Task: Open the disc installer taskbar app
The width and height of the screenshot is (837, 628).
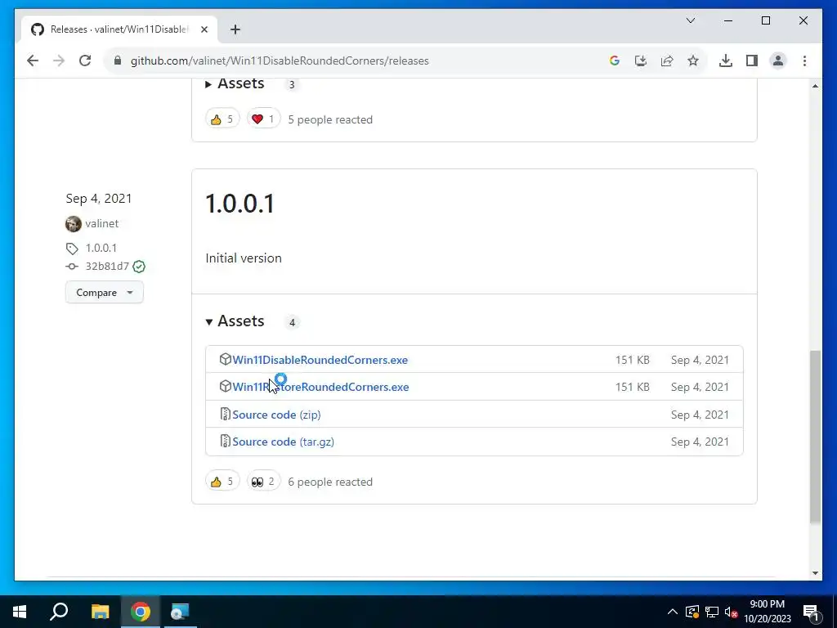Action: click(180, 612)
